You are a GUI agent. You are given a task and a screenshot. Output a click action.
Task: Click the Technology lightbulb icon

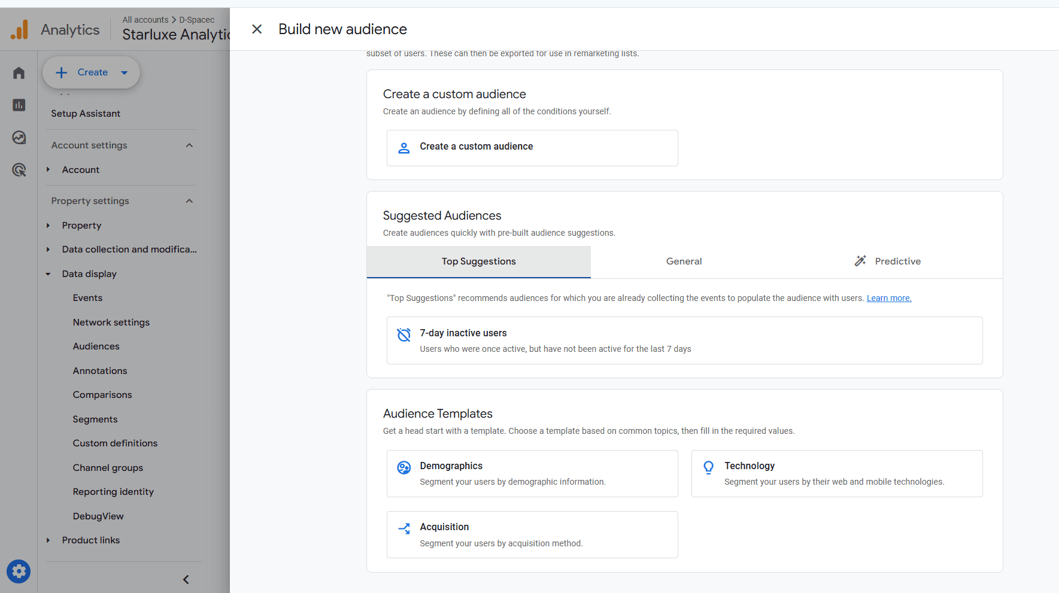[x=709, y=467]
